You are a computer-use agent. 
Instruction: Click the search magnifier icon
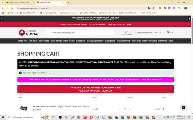click(x=49, y=33)
